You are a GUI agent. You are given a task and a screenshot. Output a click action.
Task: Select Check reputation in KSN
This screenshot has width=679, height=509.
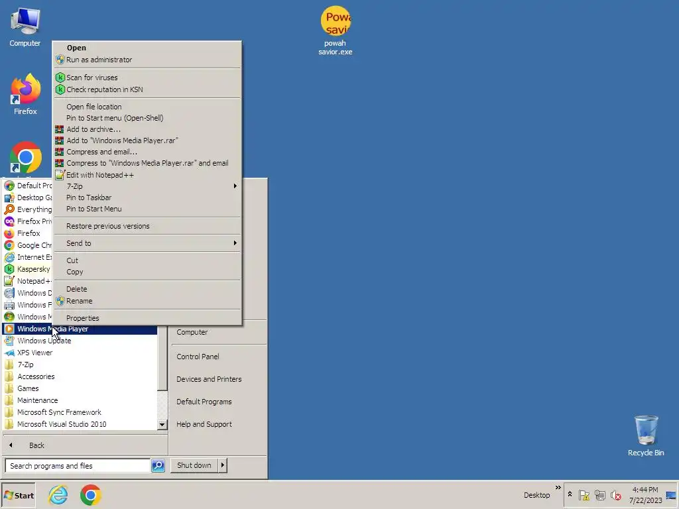[x=147, y=89]
